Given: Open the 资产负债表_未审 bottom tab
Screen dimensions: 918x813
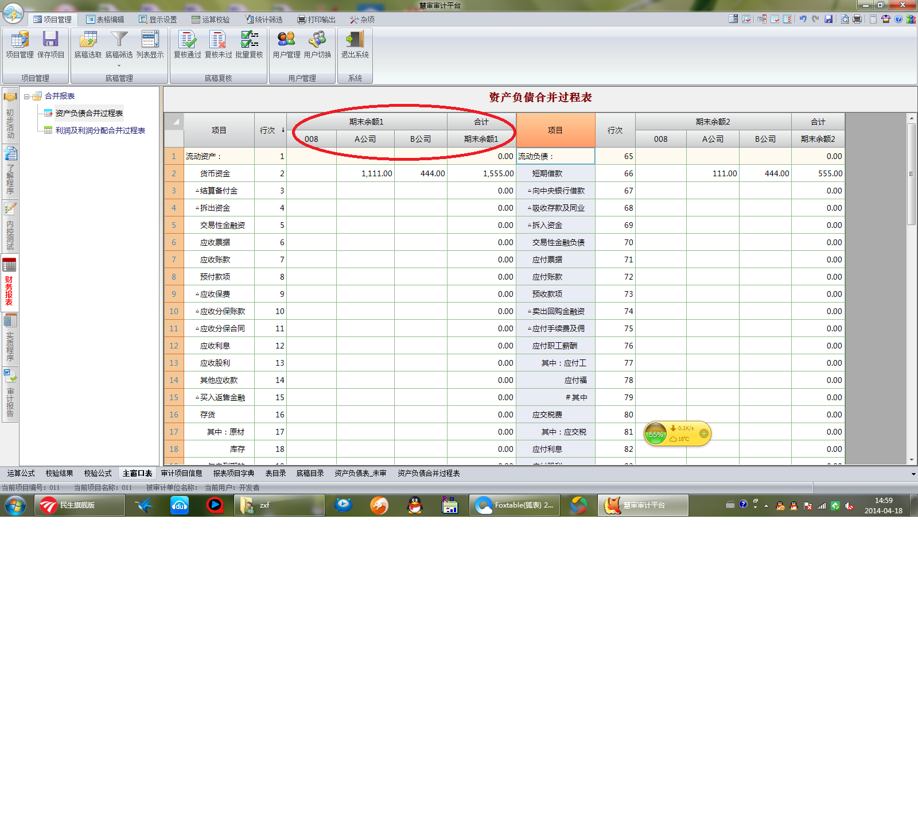Looking at the screenshot, I should (x=361, y=473).
